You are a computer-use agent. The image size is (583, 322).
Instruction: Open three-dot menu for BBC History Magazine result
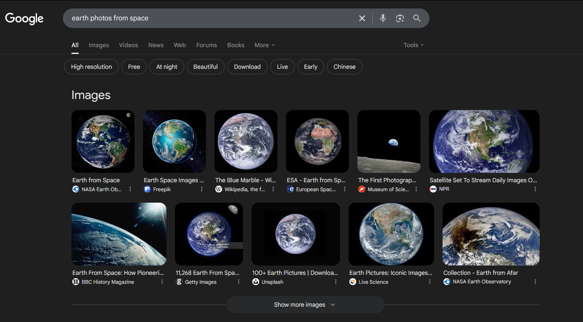click(x=162, y=282)
